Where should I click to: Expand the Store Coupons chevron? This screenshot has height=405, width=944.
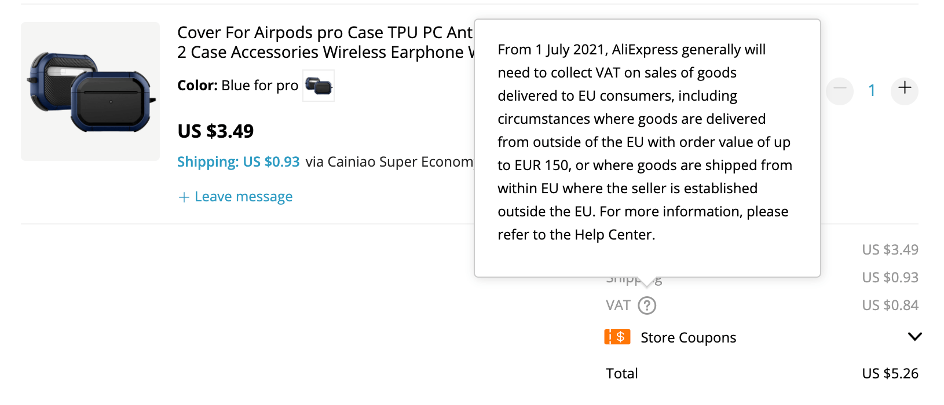[x=914, y=337]
